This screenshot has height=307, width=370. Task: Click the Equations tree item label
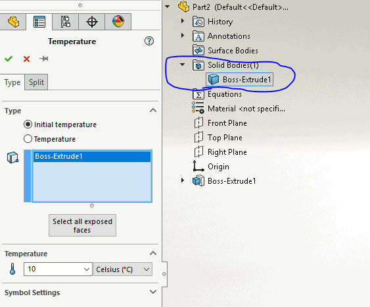tap(224, 94)
